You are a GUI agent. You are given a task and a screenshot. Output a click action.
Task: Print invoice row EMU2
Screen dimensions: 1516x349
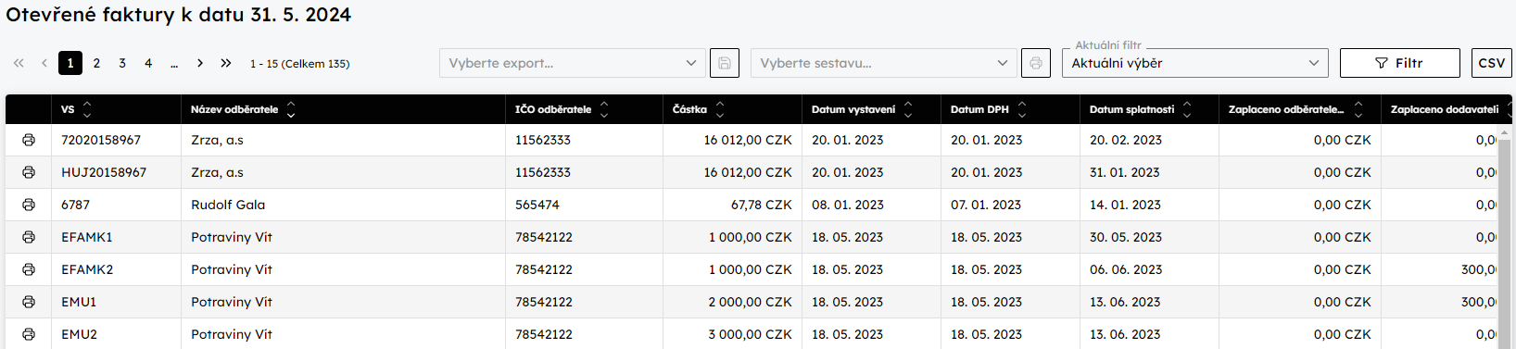coord(29,334)
